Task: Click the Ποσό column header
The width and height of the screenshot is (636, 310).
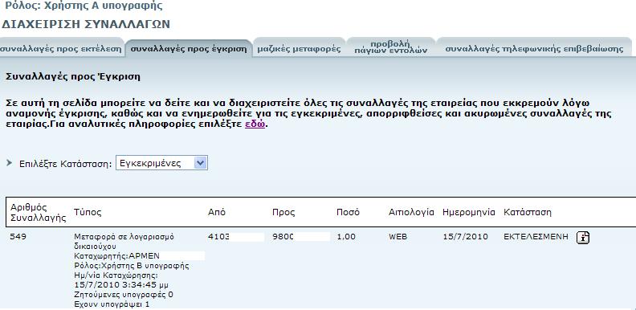Action: coord(348,212)
